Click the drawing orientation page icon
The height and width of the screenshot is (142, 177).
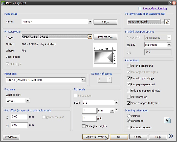[x=167, y=120]
